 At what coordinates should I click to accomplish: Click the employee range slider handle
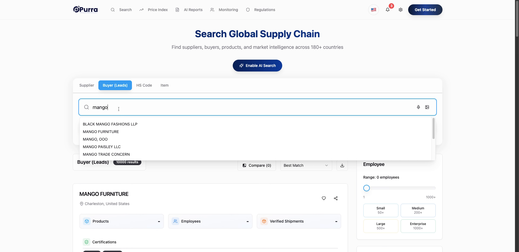point(366,188)
